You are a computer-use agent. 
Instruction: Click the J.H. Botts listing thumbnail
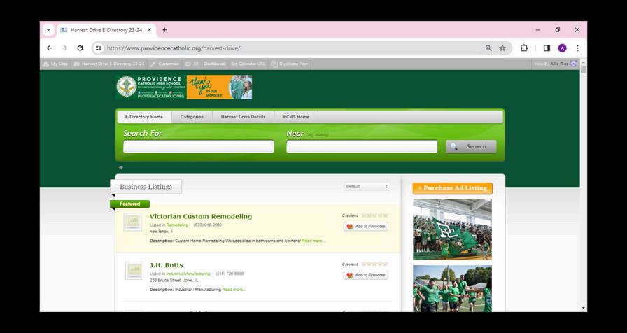pos(134,271)
